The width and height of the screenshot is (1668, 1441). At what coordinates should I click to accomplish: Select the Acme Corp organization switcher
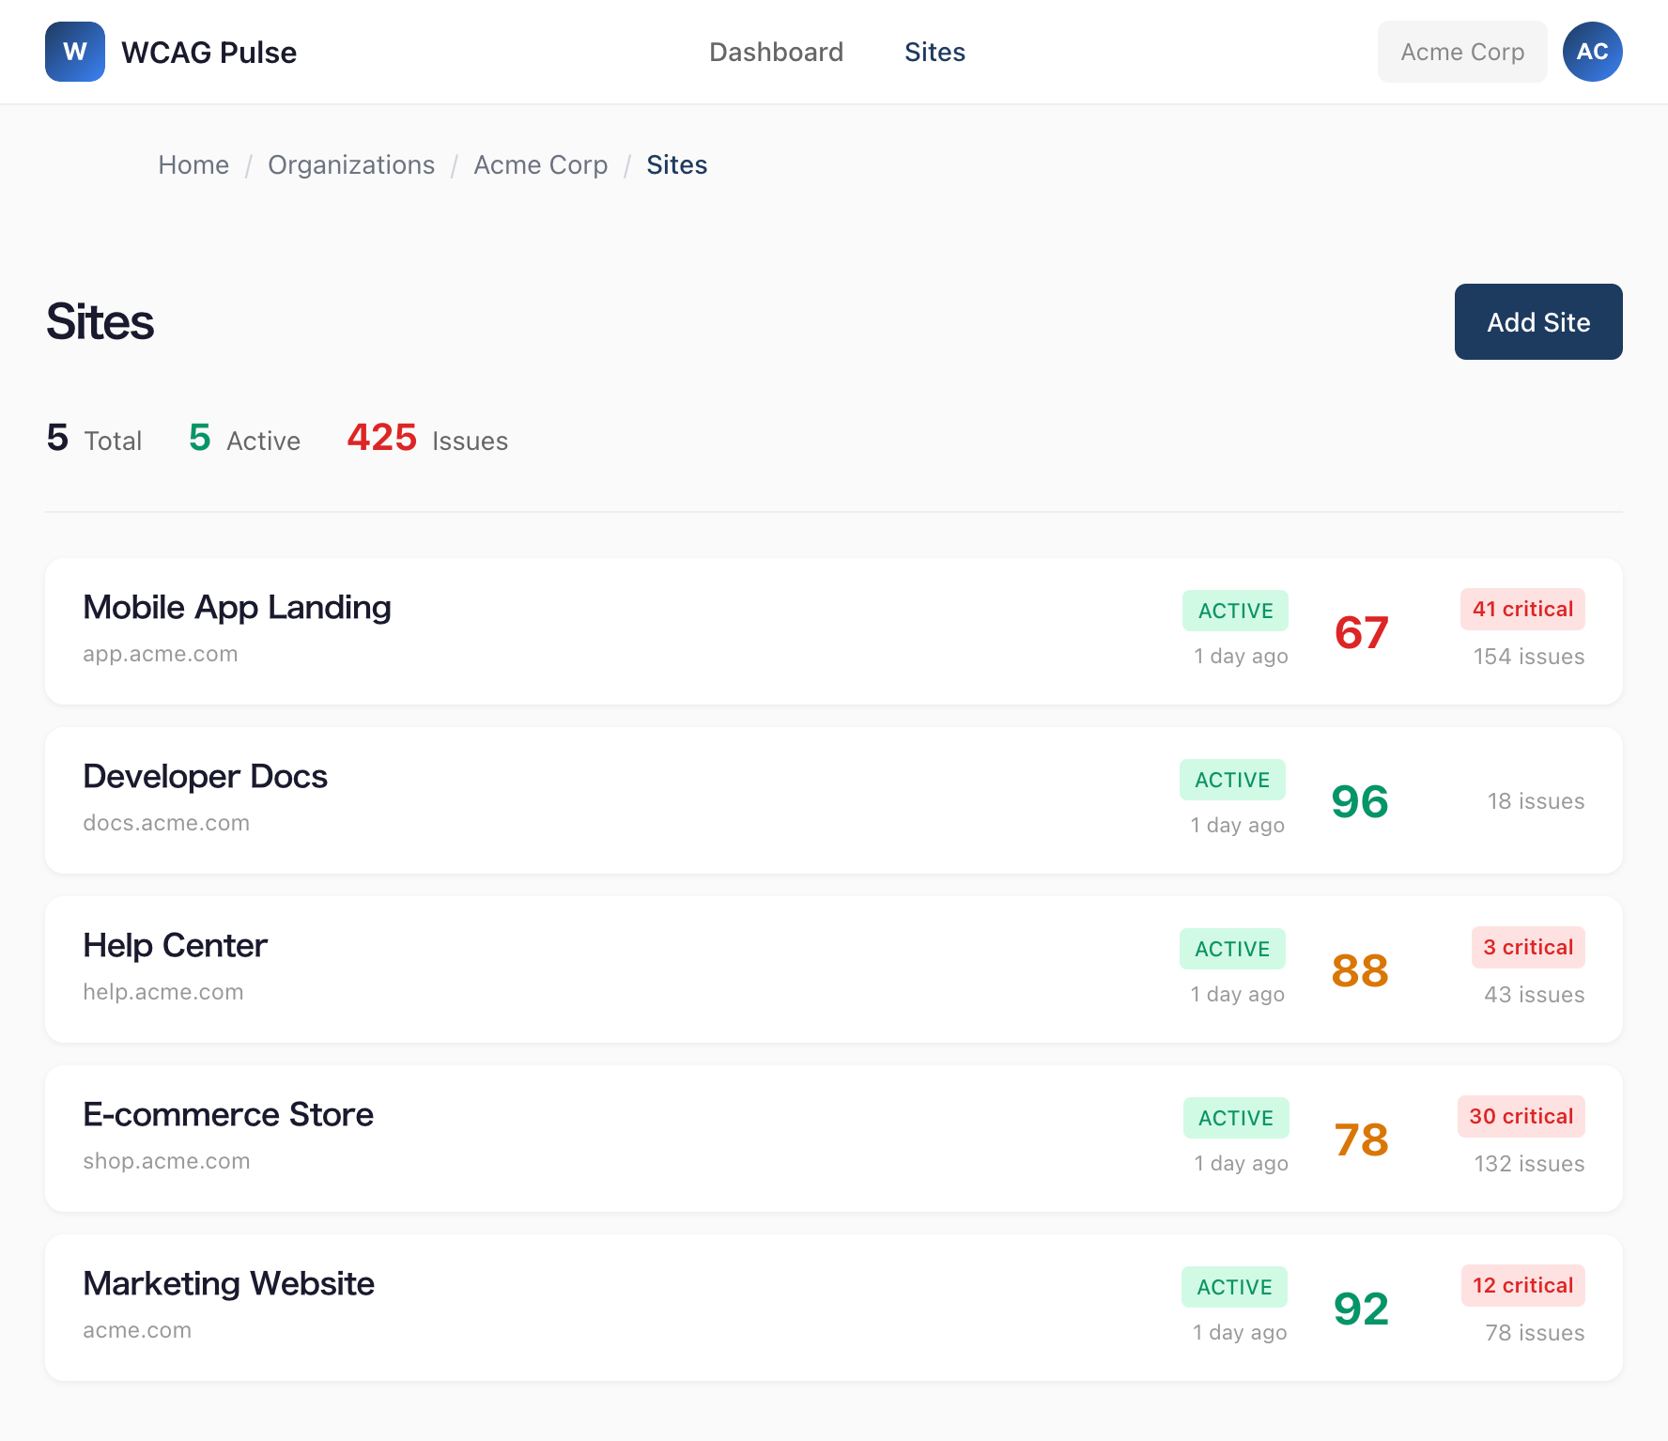[1462, 52]
